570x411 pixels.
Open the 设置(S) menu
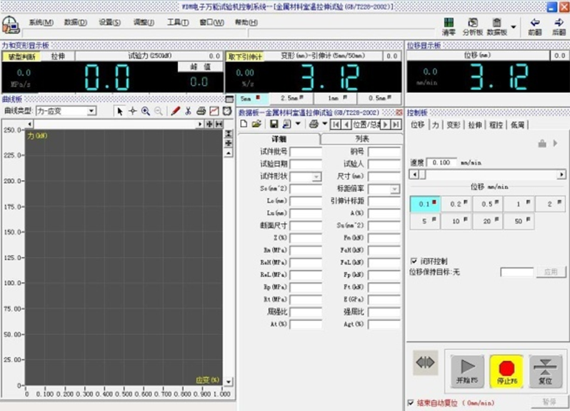click(x=109, y=22)
